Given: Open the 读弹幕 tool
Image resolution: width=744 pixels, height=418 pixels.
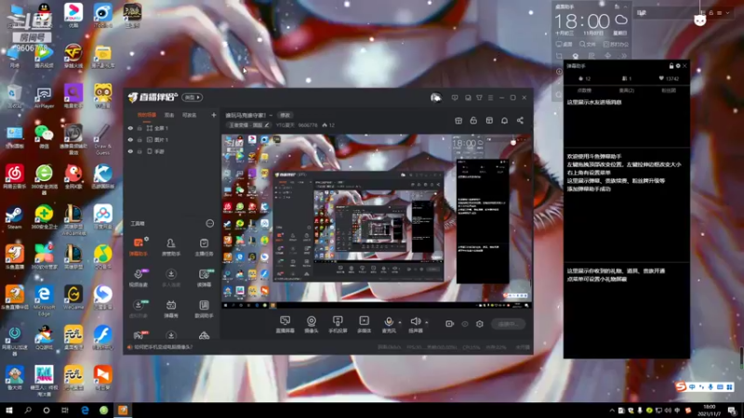Looking at the screenshot, I should 204,278.
